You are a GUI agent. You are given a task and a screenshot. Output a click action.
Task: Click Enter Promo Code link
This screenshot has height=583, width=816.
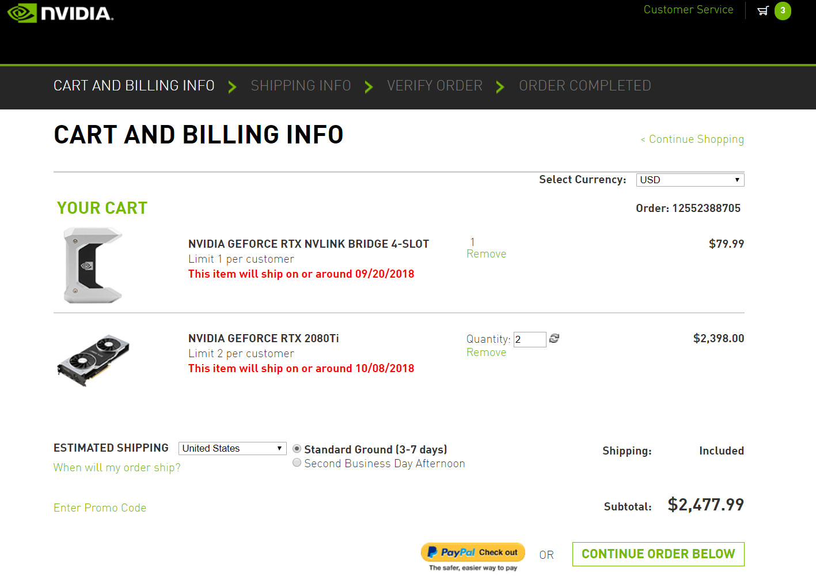[x=100, y=508]
